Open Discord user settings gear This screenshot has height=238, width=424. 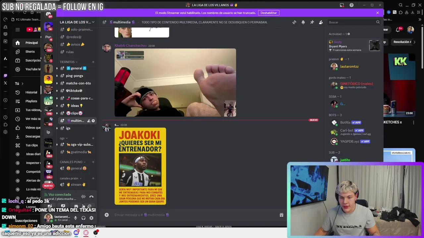click(x=91, y=218)
